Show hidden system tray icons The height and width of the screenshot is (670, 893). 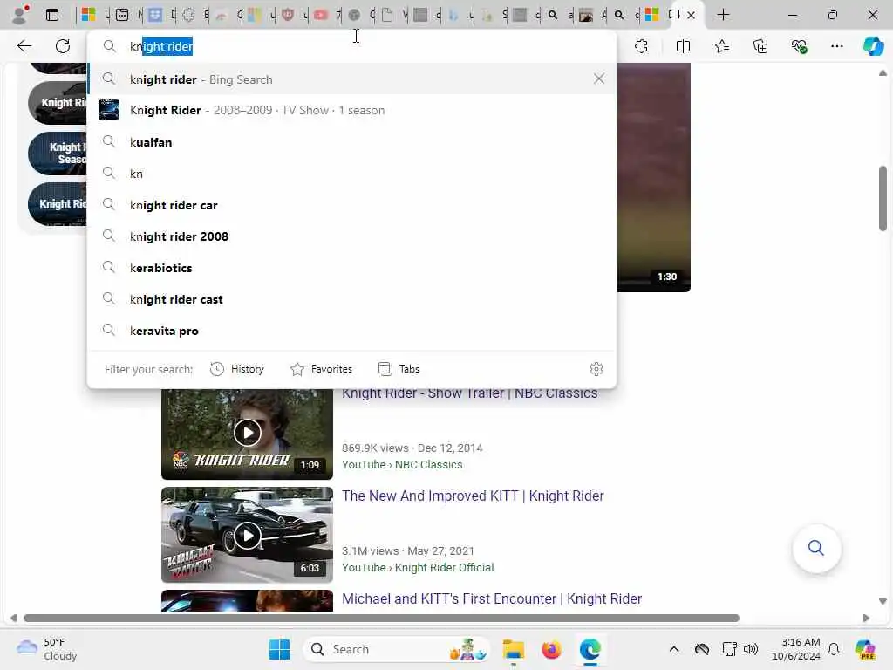coord(674,649)
